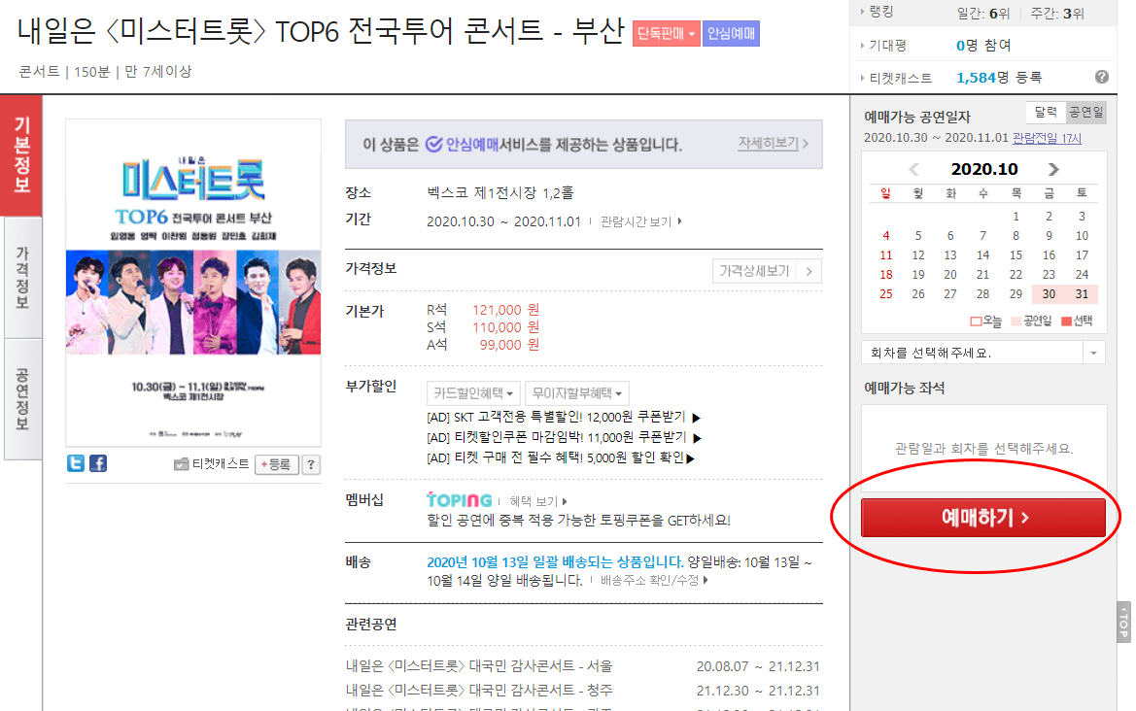Screen dimensions: 1136x711
Task: Jump to top with the TOP button
Action: pos(1123,622)
